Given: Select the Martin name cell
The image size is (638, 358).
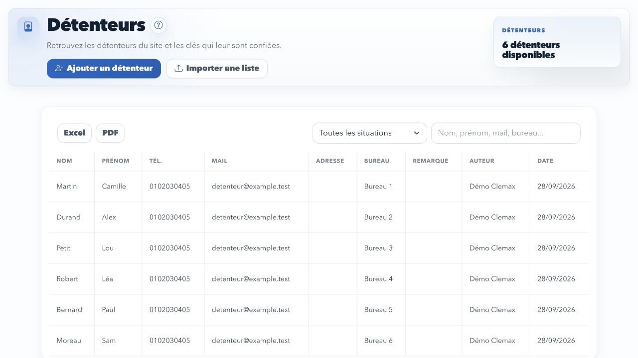Looking at the screenshot, I should tap(72, 186).
